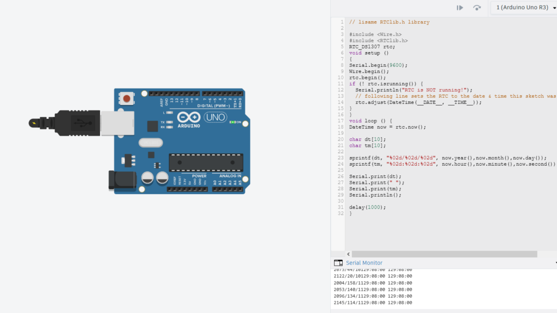The width and height of the screenshot is (557, 313).
Task: Click the 'Serial.print(" ");' line
Action: pyautogui.click(x=376, y=183)
